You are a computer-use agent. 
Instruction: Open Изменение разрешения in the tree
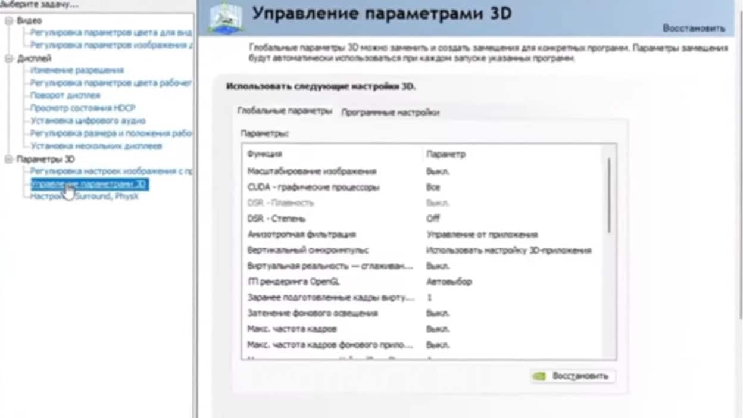click(x=77, y=70)
